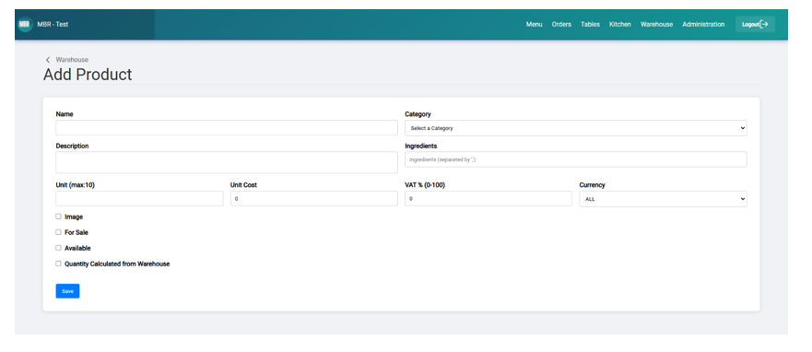Enable the Image checkbox
The height and width of the screenshot is (352, 812).
[x=58, y=217]
